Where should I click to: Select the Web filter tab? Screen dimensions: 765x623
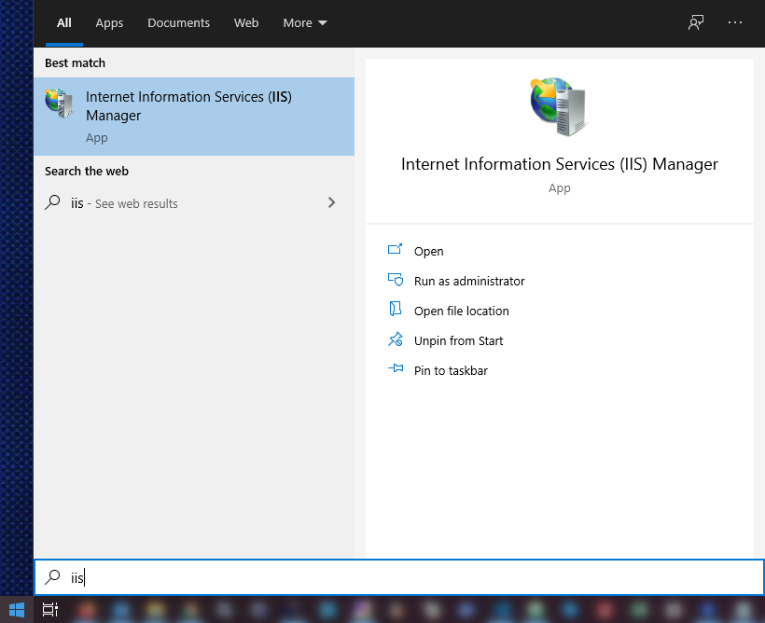pos(246,22)
